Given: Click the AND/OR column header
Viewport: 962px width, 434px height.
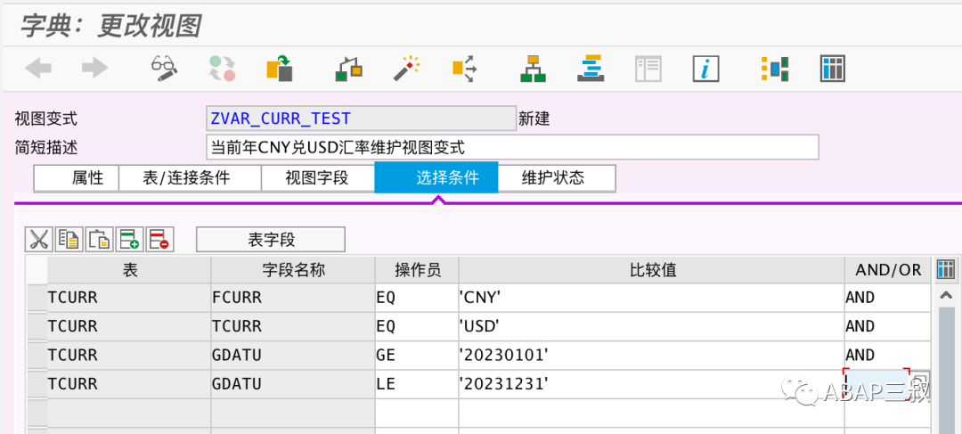Looking at the screenshot, I should 888,270.
